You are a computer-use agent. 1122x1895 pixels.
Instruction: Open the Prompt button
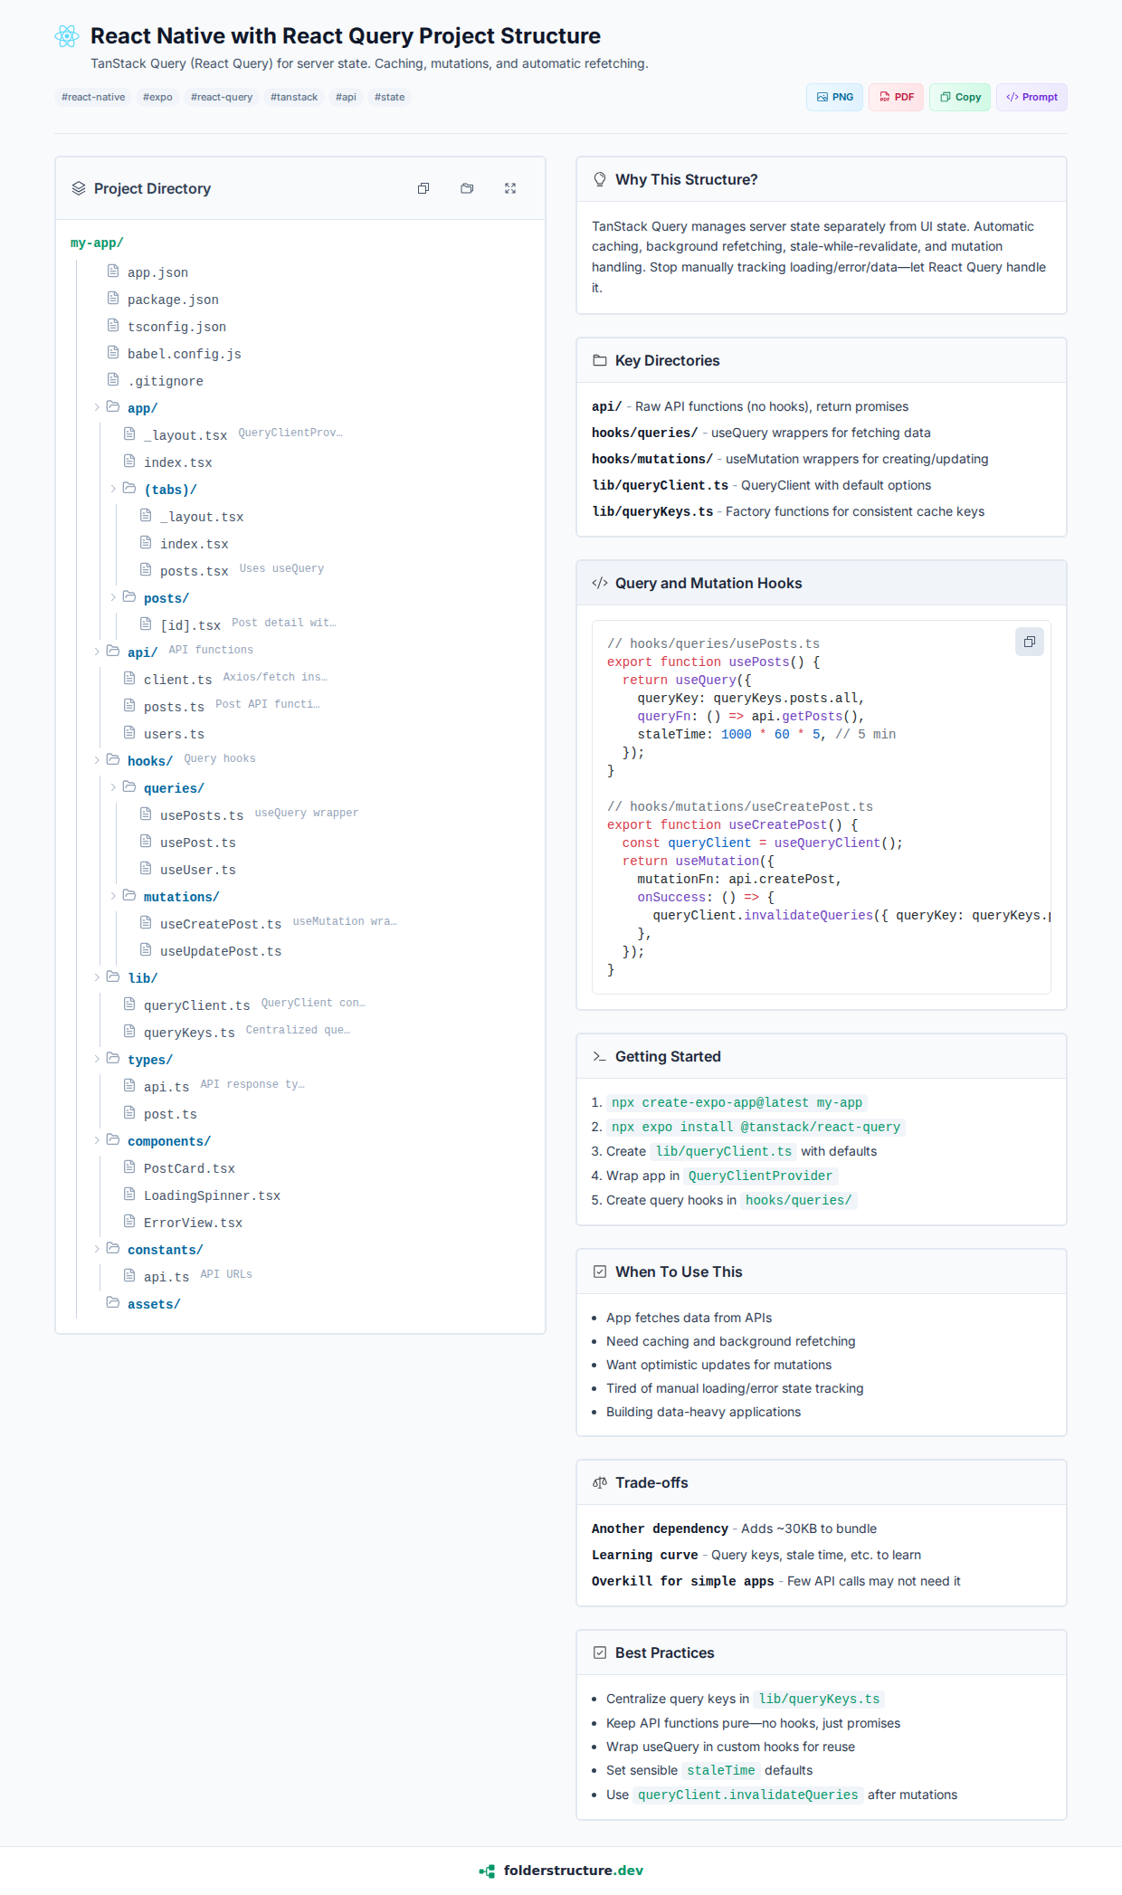pyautogui.click(x=1032, y=97)
